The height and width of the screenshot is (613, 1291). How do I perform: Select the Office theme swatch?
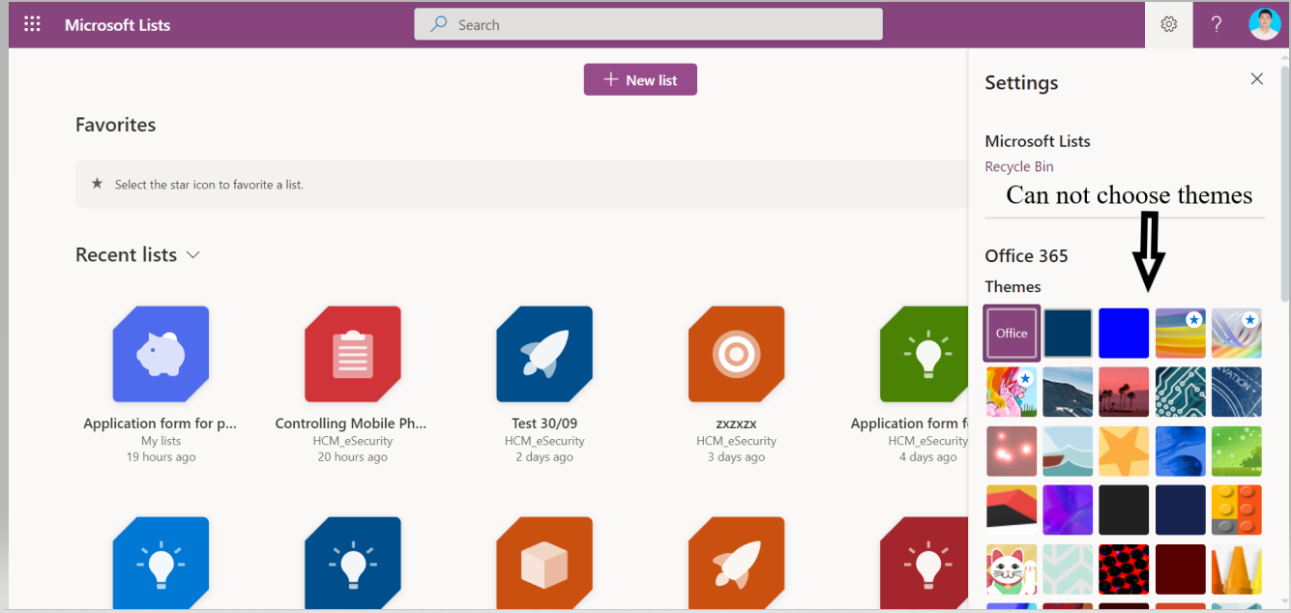pos(1012,333)
